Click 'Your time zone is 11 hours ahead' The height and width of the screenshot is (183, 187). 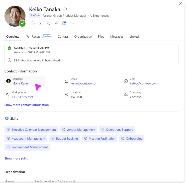click(x=40, y=60)
